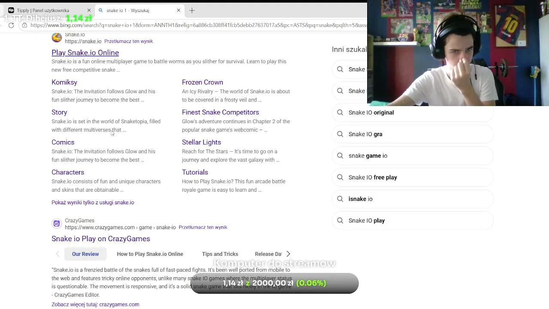Click the 'Inni szukal' related searches heading
This screenshot has height=309, width=549.
349,49
